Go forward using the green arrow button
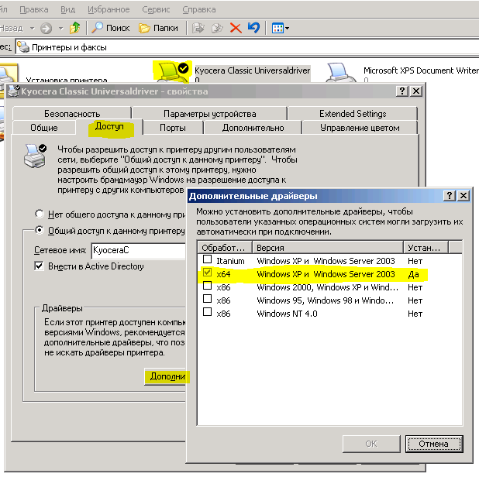Viewport: 479px width, 477px height. [47, 29]
